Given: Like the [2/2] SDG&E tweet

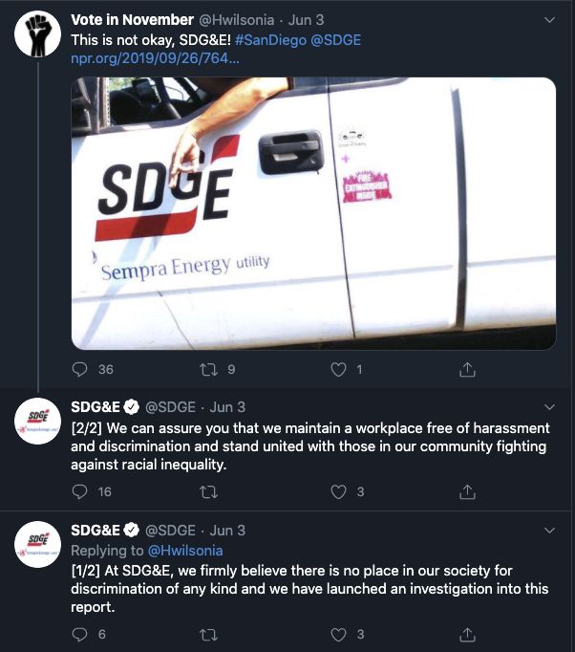Looking at the screenshot, I should click(338, 492).
